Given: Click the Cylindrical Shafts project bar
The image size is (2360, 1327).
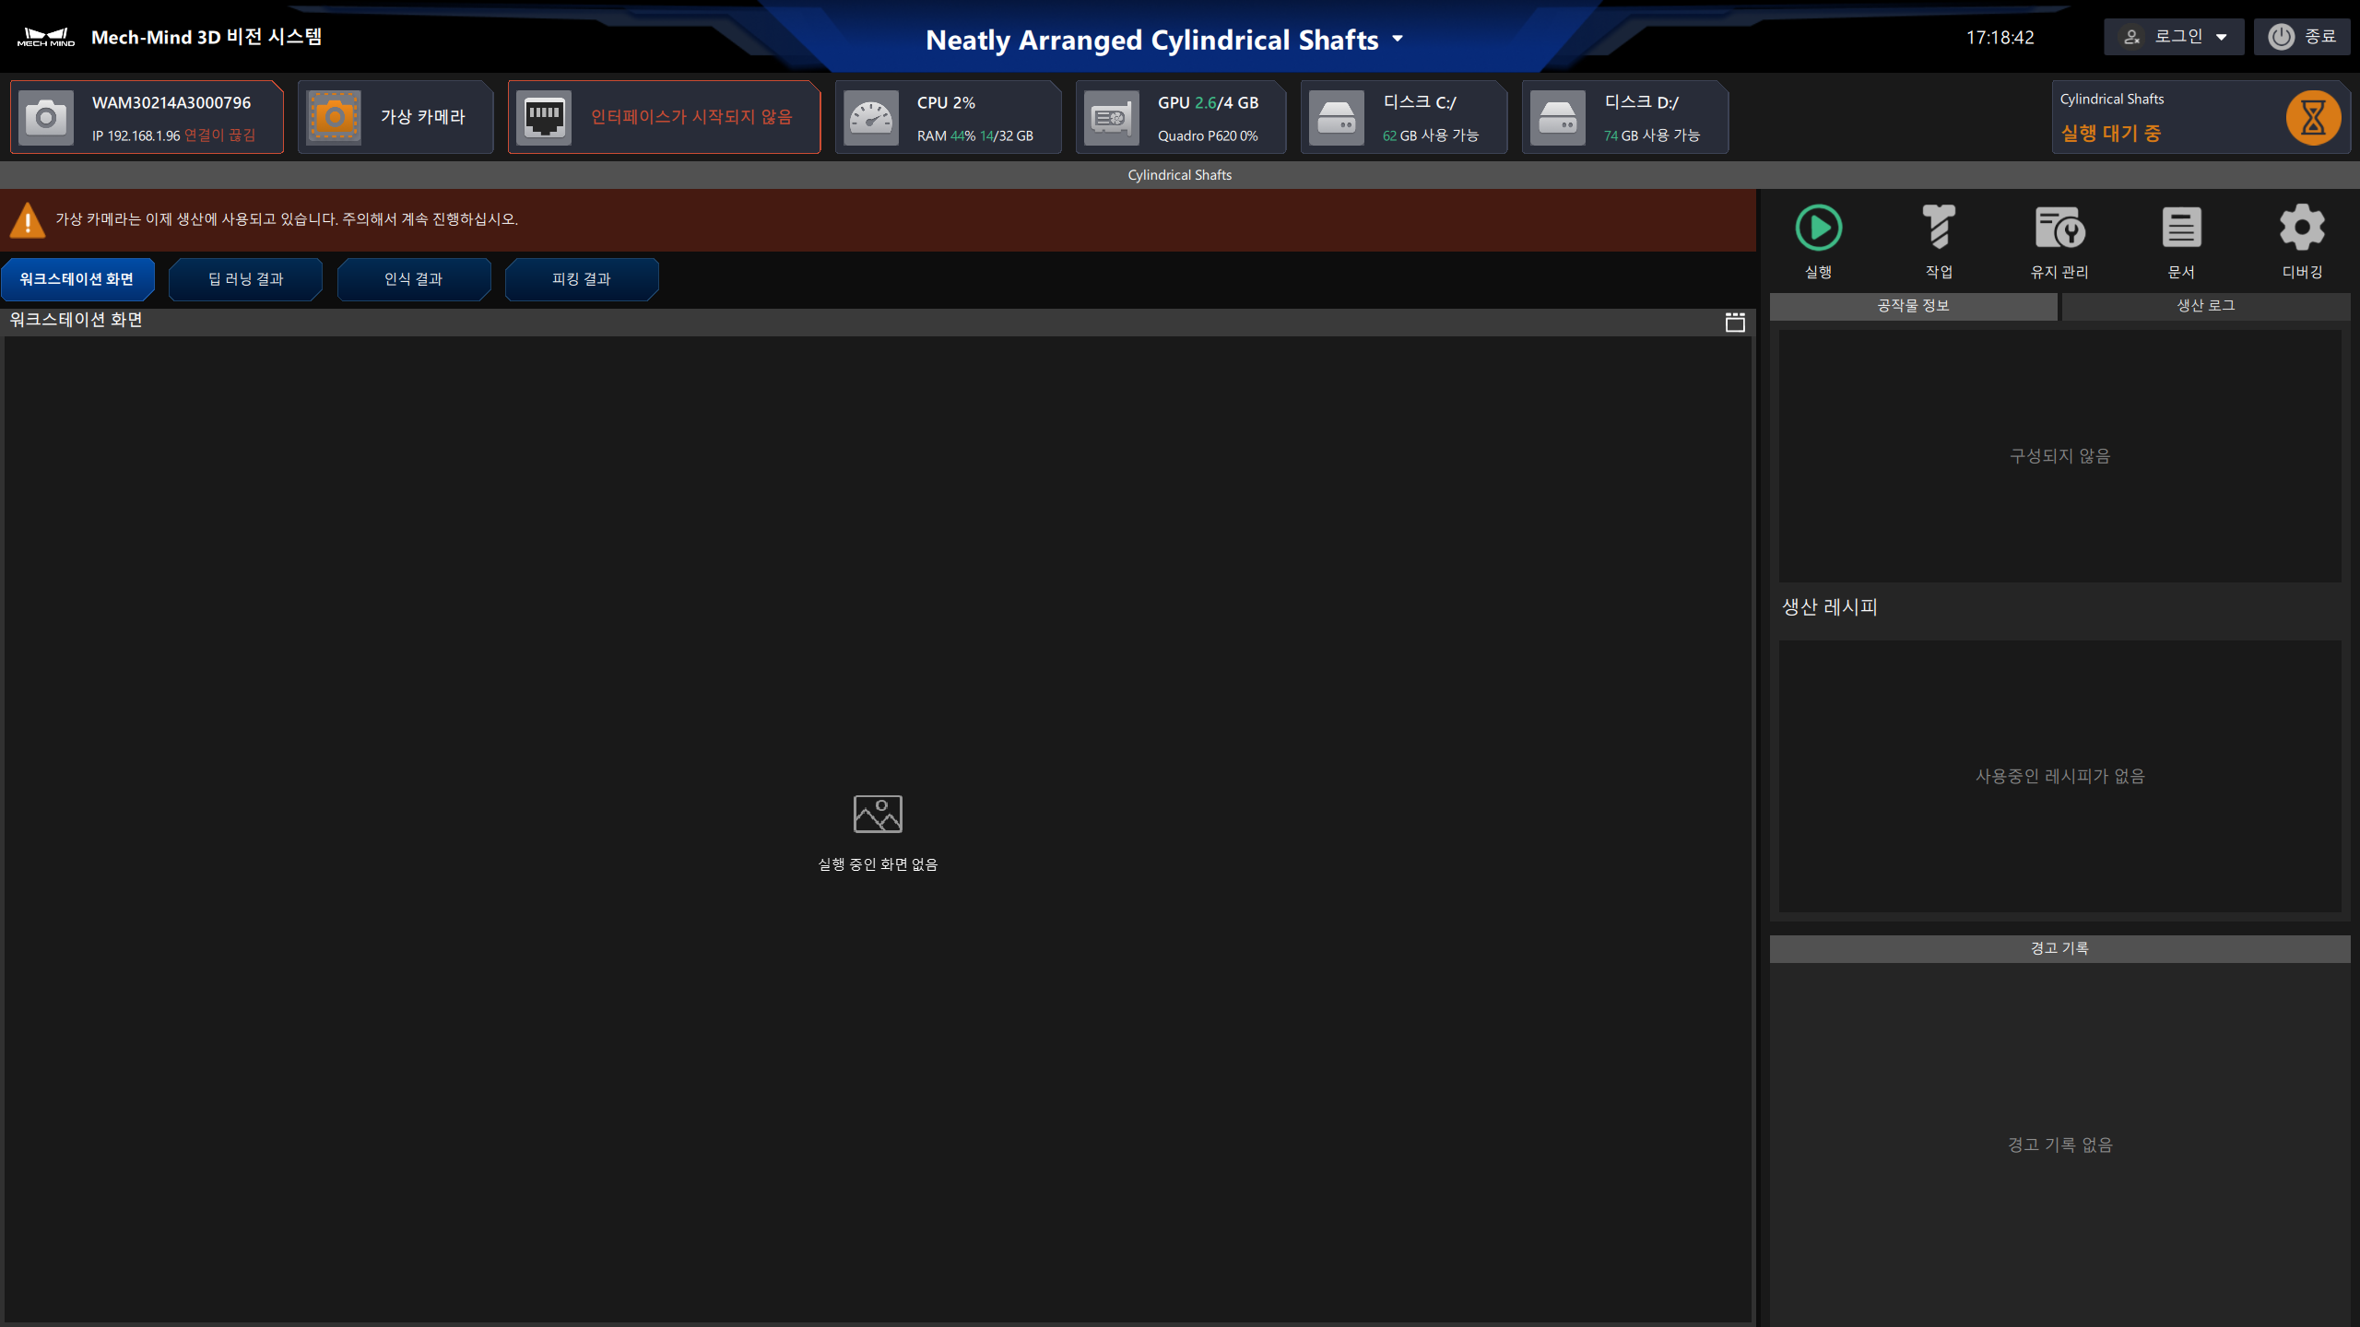Looking at the screenshot, I should click(x=1180, y=175).
